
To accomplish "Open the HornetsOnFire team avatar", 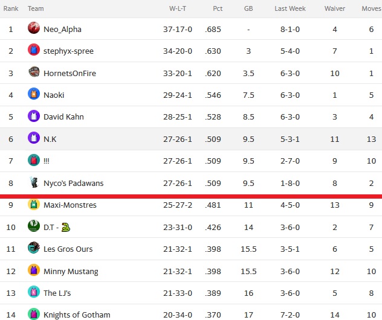I will pyautogui.click(x=34, y=72).
